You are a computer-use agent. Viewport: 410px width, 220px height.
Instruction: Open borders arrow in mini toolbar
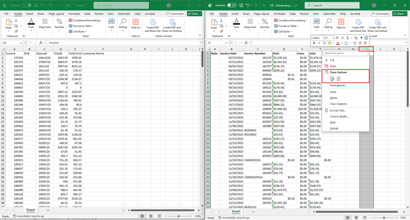[350, 43]
